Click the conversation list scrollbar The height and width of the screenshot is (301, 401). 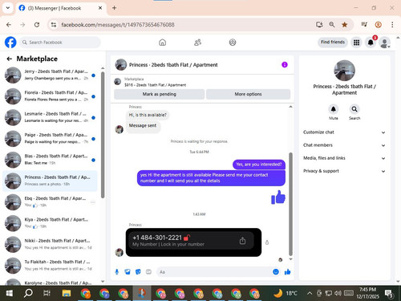pyautogui.click(x=103, y=135)
